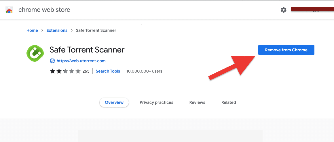The height and width of the screenshot is (142, 334).
Task: Open the Reviews tab
Action: [197, 102]
